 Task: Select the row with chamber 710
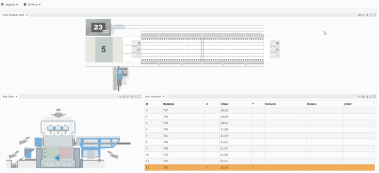pyautogui.click(x=259, y=161)
